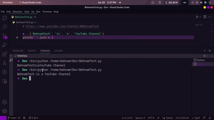Open the YouTube channel URL in code
Screen dimensions: 214x120
click(x=63, y=26)
